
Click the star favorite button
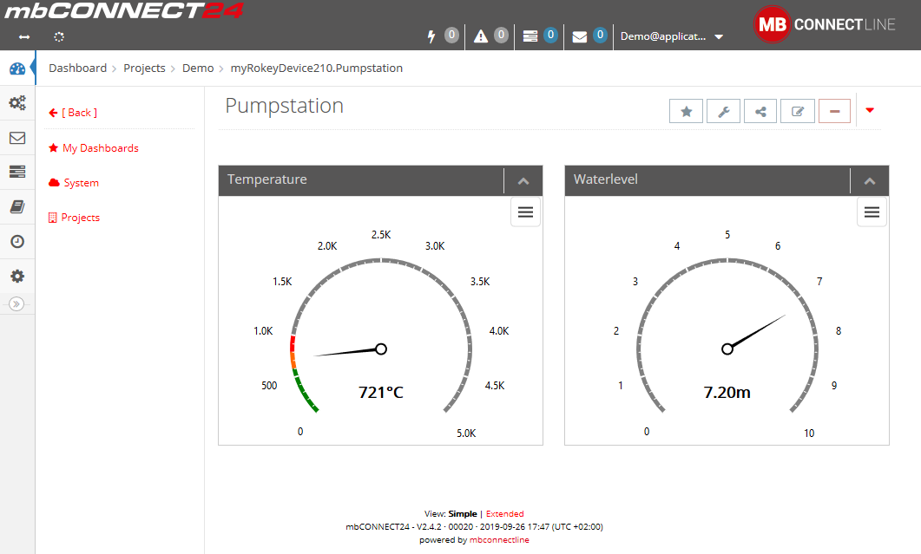(686, 111)
